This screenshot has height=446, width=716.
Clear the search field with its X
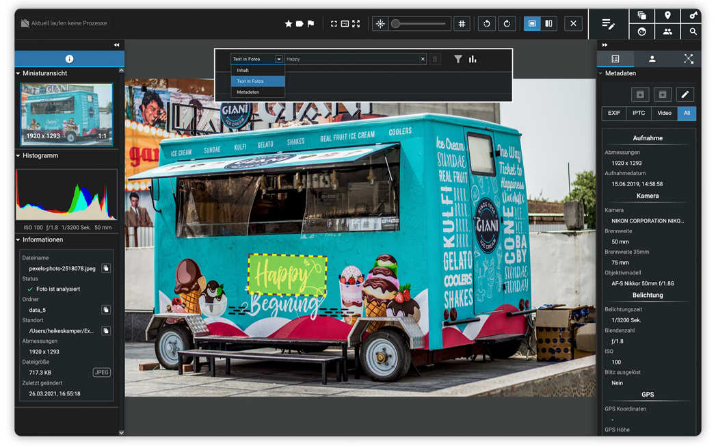pyautogui.click(x=423, y=59)
